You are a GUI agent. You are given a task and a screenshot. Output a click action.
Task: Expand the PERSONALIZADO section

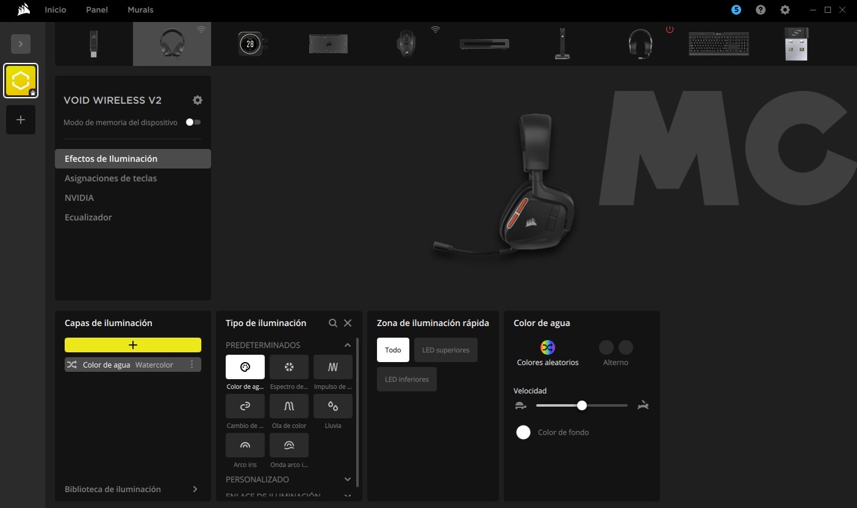coord(348,479)
